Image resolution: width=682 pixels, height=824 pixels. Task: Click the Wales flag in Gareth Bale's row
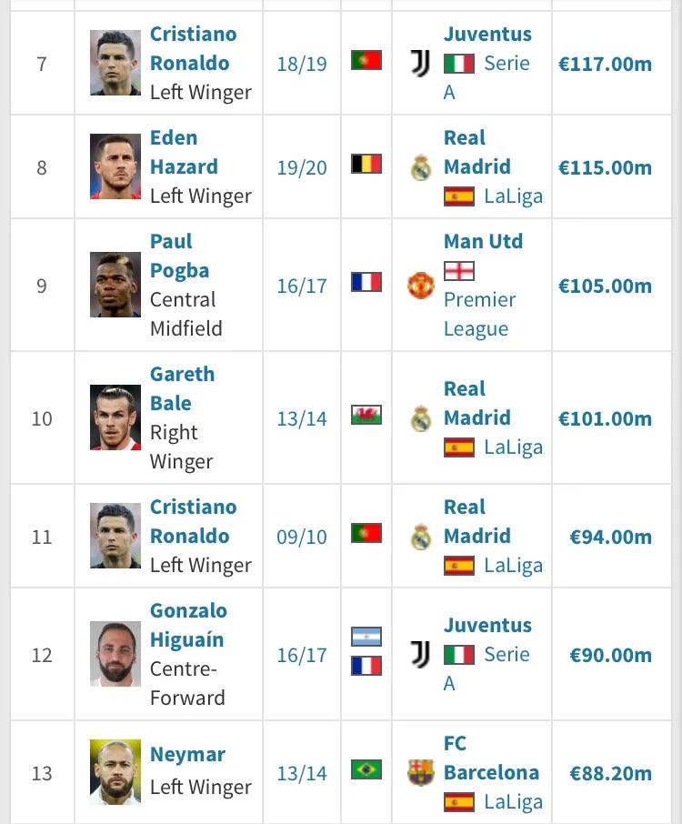(x=366, y=416)
